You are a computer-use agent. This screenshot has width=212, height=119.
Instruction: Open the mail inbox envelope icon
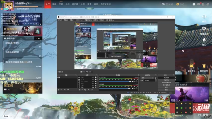coord(198,4)
